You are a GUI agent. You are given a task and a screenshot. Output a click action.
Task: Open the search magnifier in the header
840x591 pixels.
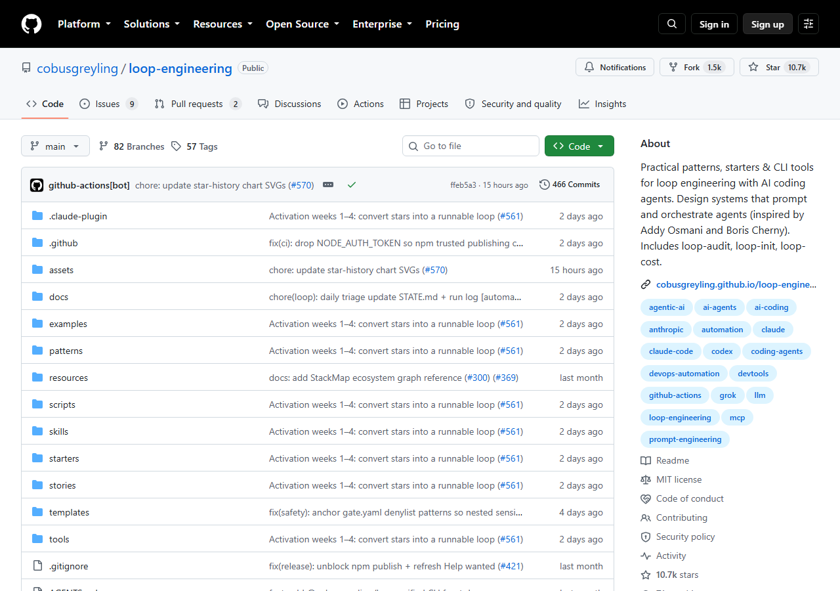point(672,24)
